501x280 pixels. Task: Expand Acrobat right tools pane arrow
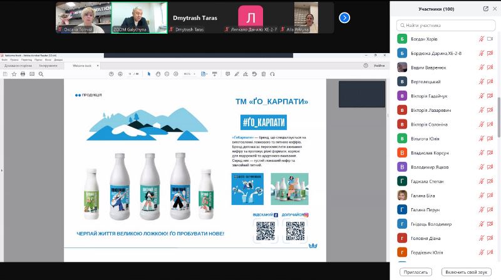[388, 115]
